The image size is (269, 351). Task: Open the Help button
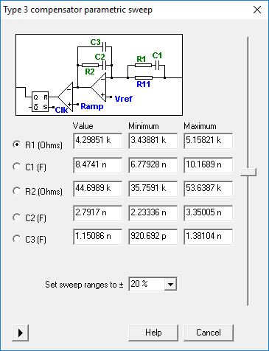[x=153, y=333]
